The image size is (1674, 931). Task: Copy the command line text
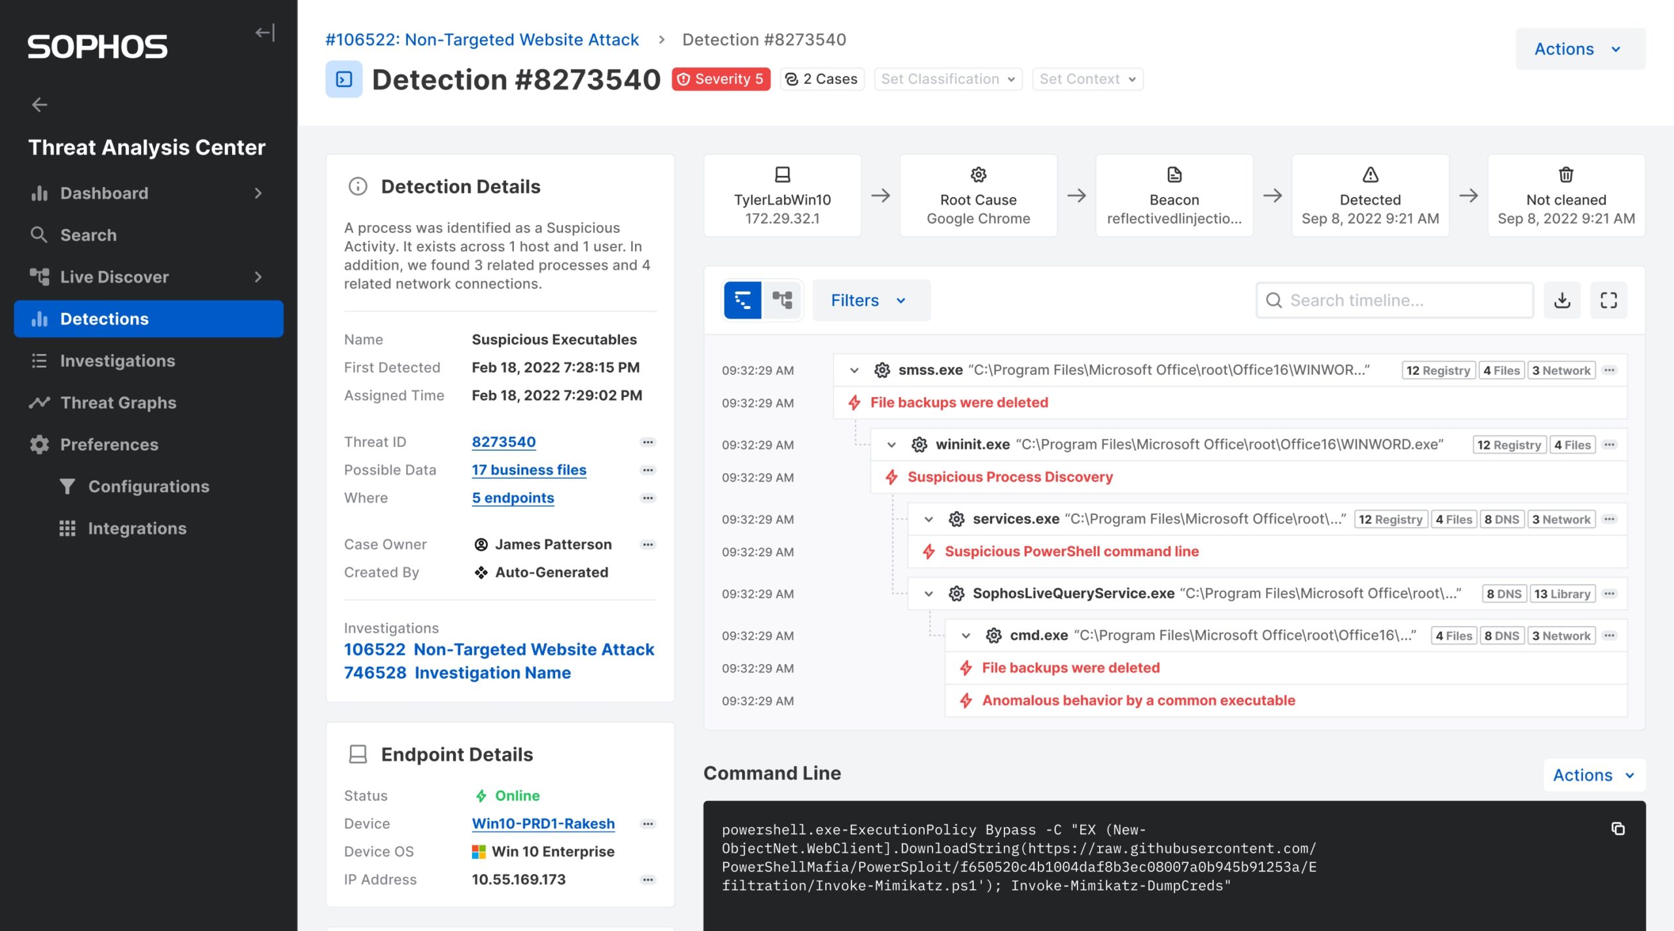click(x=1618, y=829)
